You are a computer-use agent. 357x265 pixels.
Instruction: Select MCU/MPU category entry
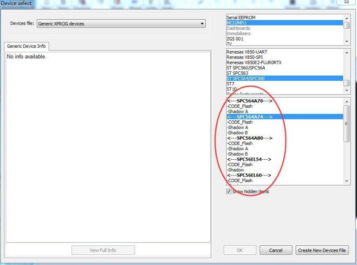click(x=285, y=23)
